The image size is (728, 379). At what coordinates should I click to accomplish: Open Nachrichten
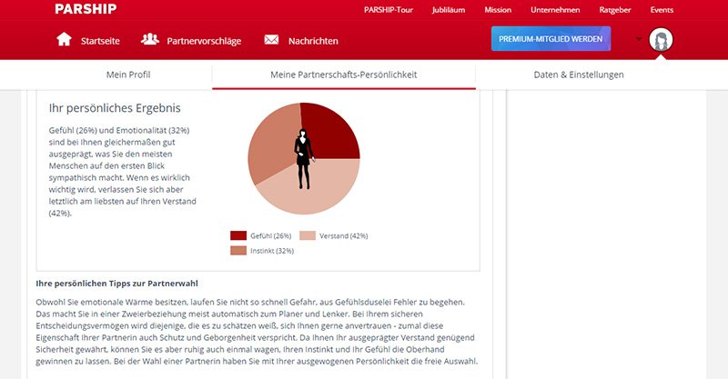313,41
